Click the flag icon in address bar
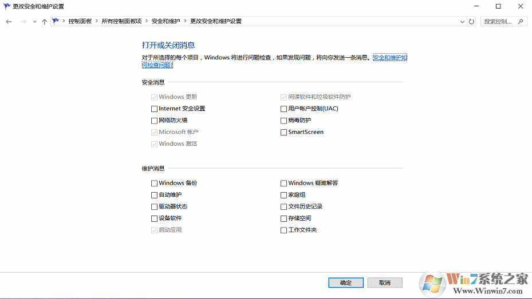The height and width of the screenshot is (299, 532). (56, 21)
